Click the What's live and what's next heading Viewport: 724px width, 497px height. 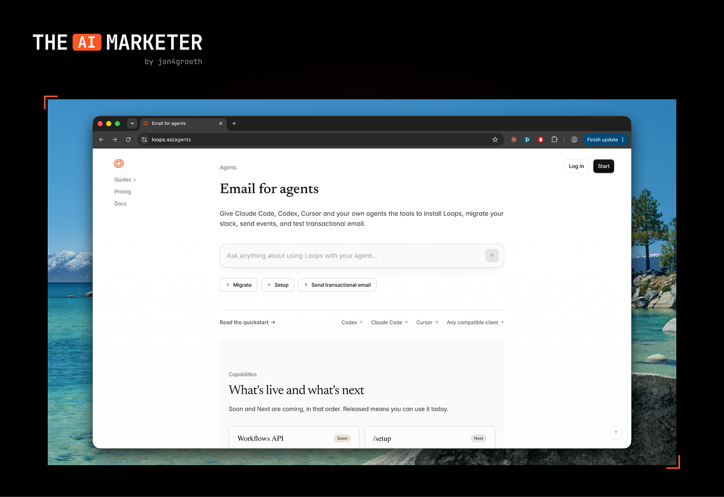[x=296, y=390]
